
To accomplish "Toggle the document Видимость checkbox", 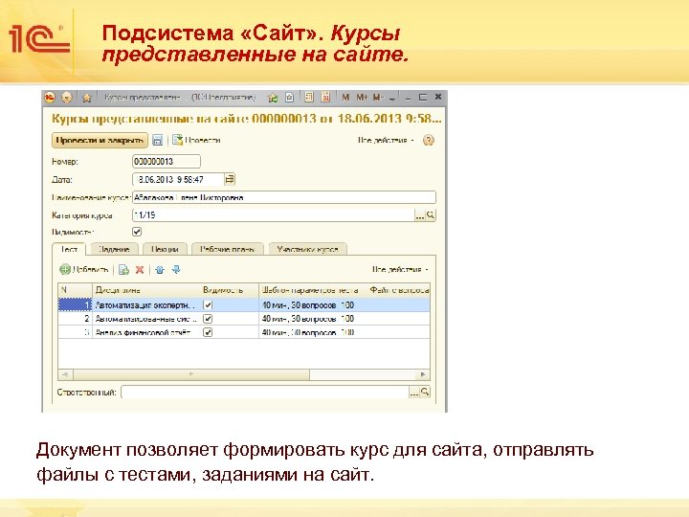I will 137,232.
